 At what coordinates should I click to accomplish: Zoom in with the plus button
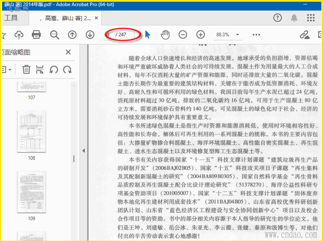(x=200, y=35)
